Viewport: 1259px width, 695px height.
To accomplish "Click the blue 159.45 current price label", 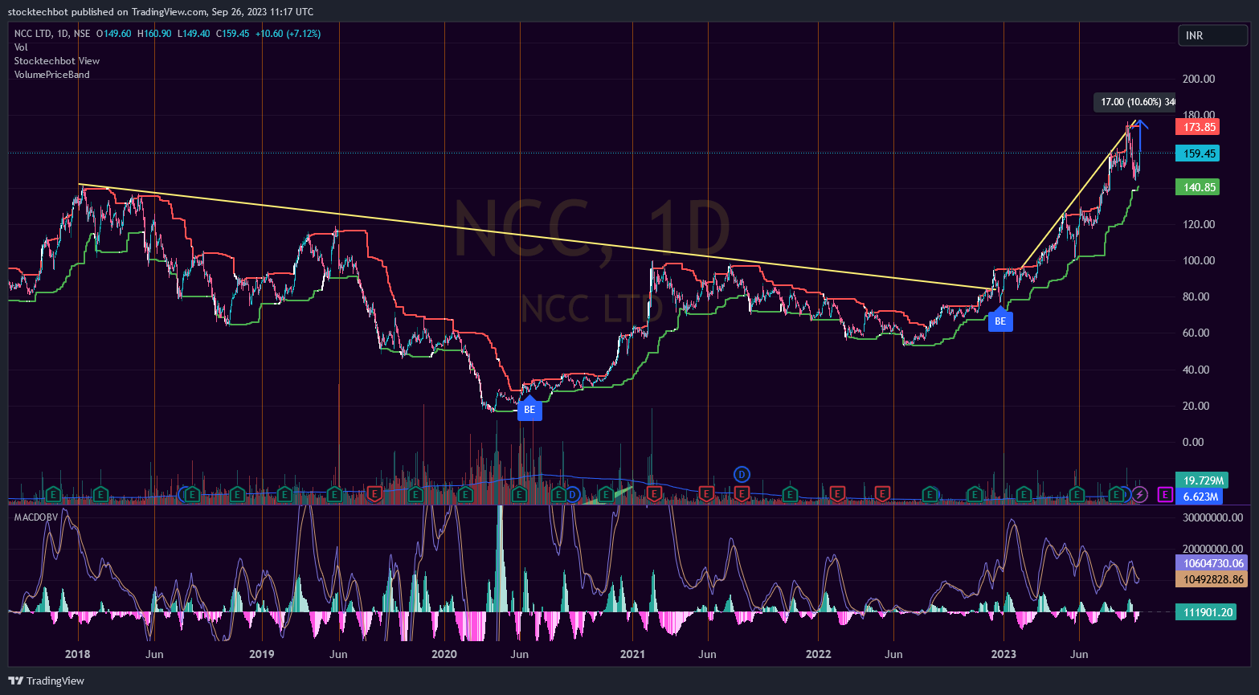I will [x=1197, y=153].
